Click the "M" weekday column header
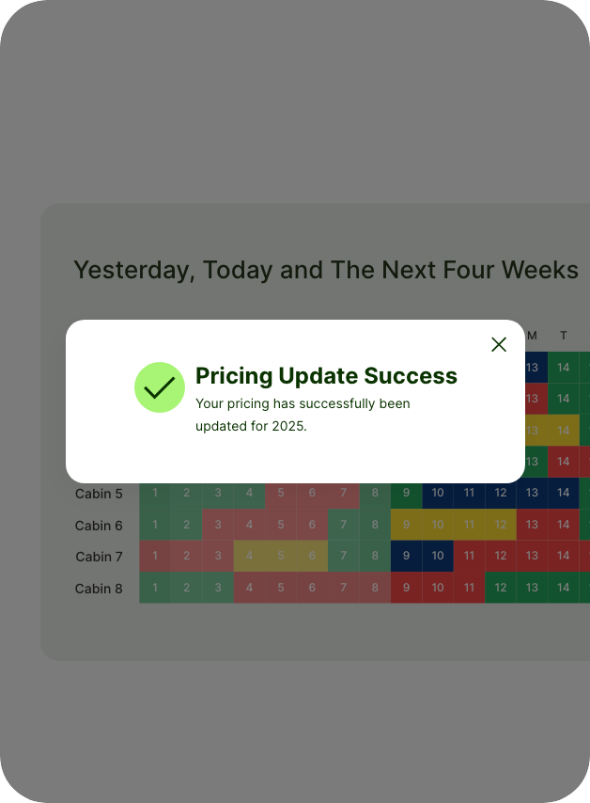This screenshot has height=803, width=590. pos(532,336)
